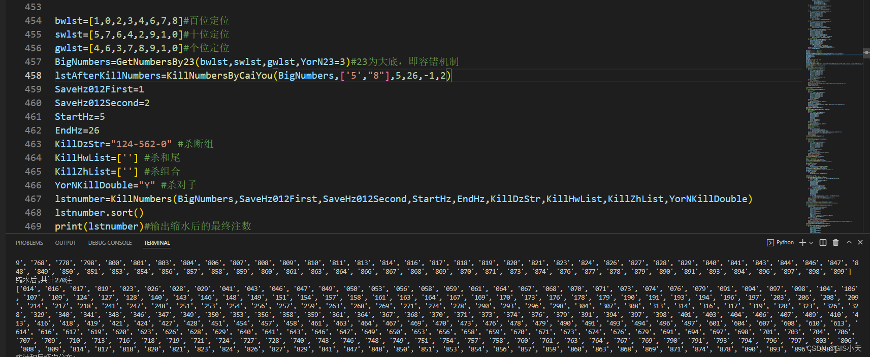Select the TERMINAL tab
The width and height of the screenshot is (870, 357).
(x=157, y=243)
